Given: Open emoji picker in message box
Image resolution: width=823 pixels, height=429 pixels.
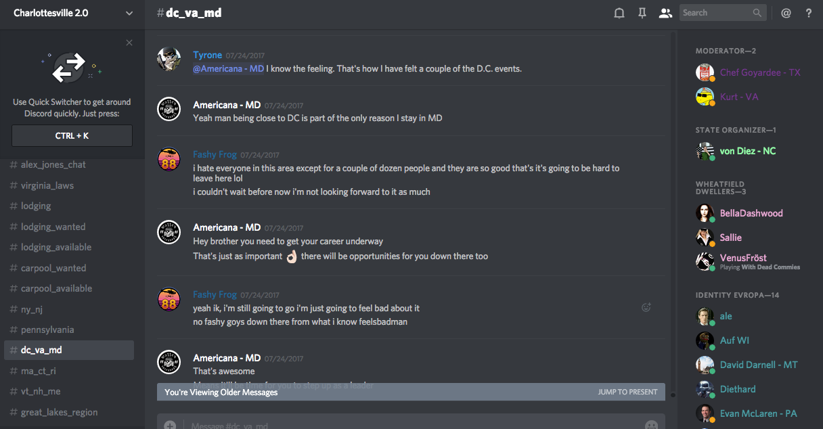Looking at the screenshot, I should pyautogui.click(x=651, y=426).
